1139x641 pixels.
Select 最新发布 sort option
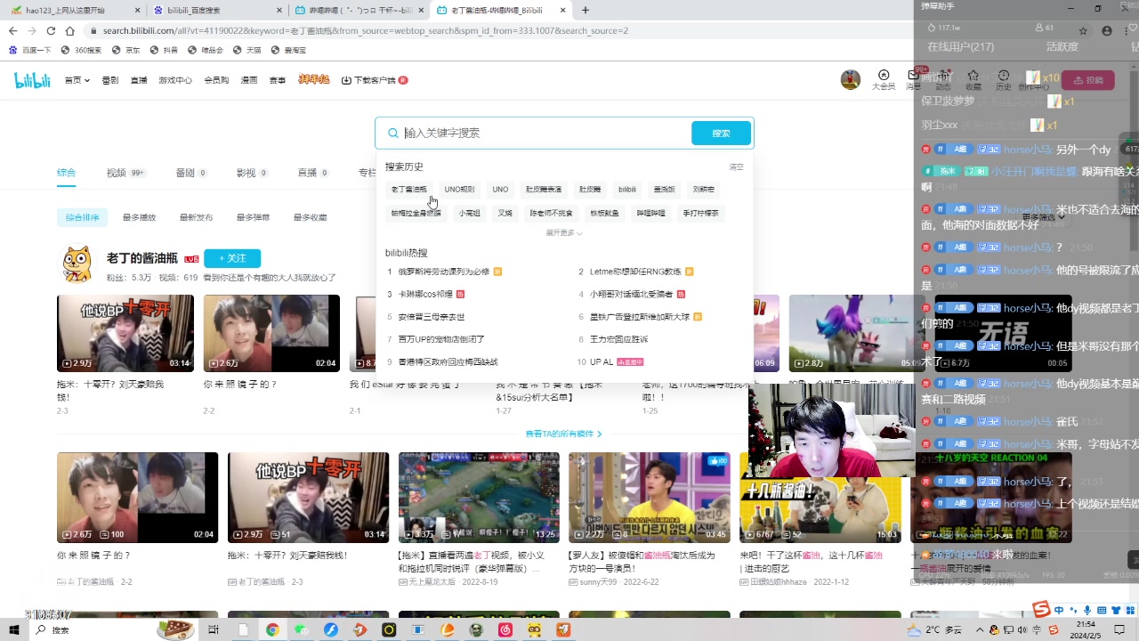196,217
